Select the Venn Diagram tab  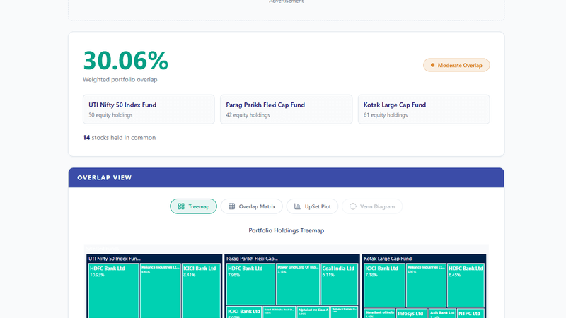372,206
